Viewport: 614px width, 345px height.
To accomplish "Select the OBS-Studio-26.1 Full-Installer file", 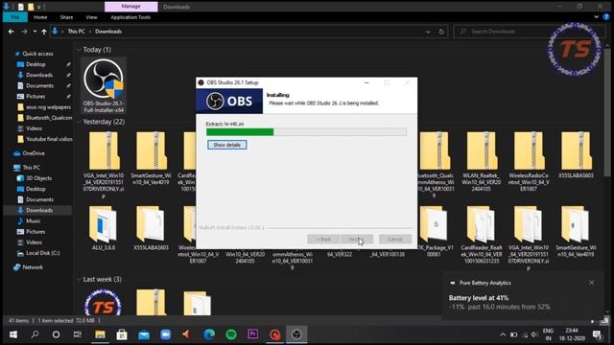I will [104, 85].
